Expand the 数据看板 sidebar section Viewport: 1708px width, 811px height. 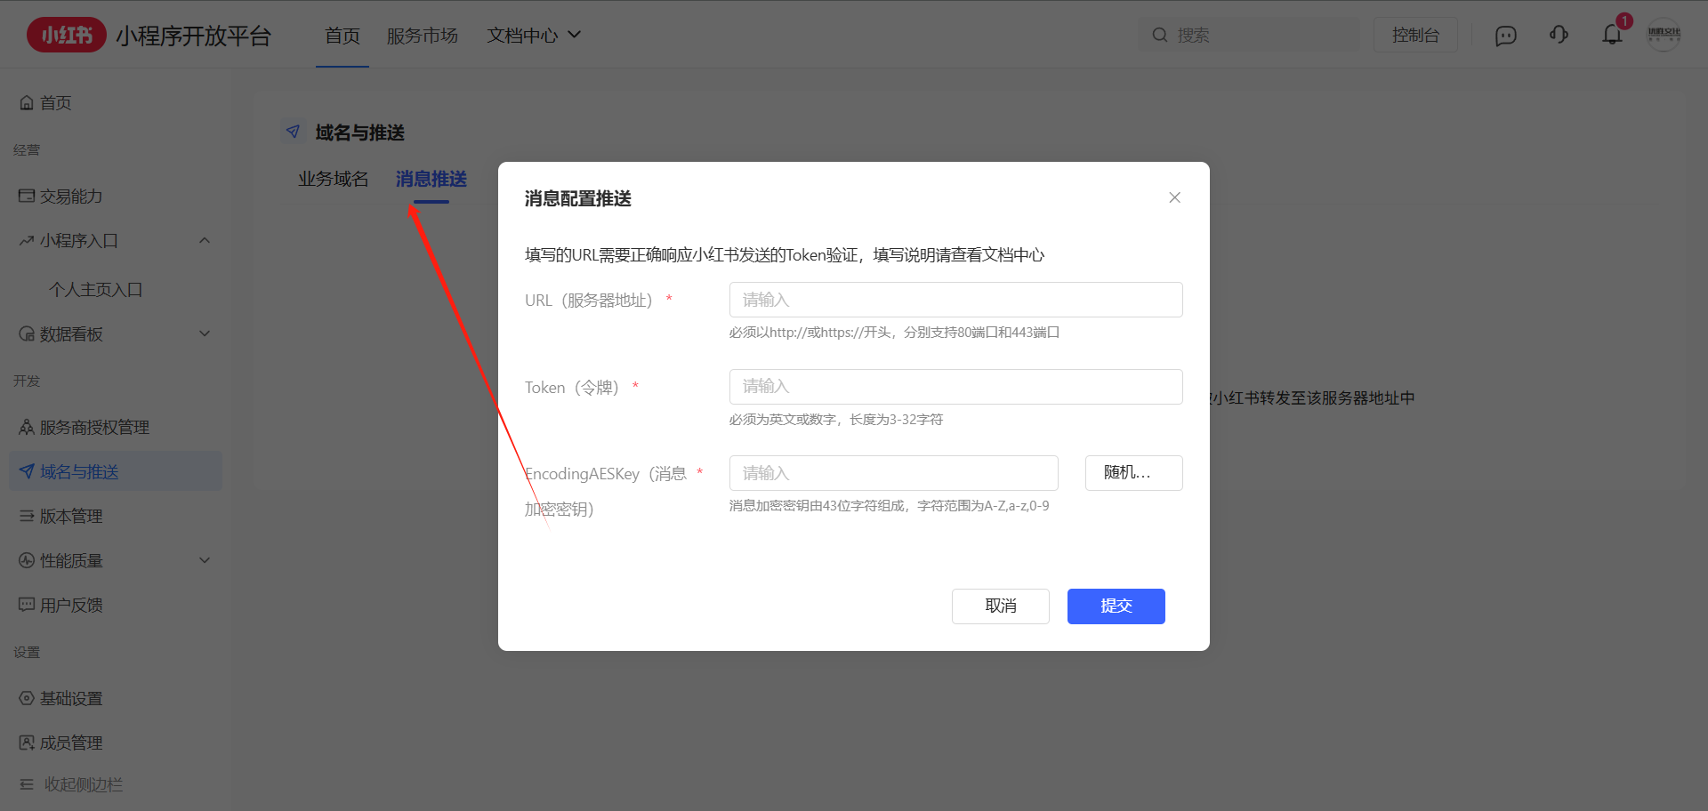(205, 334)
